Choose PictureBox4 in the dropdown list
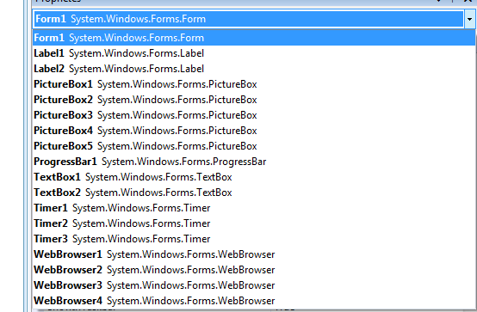477x312 pixels. (254, 131)
